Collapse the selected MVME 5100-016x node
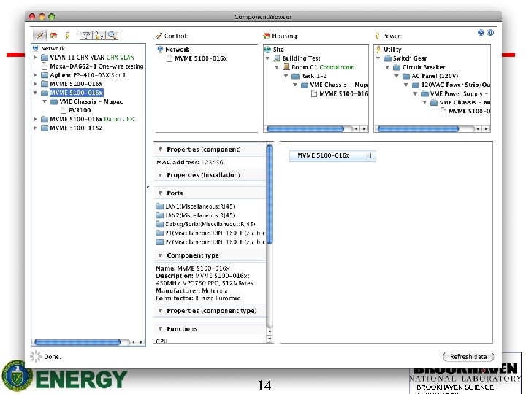The width and height of the screenshot is (526, 394). click(x=35, y=93)
